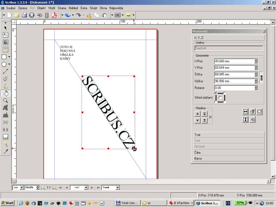276x207 pixels.
Task: Redo with the grey curved arrow
Action: point(78,15)
